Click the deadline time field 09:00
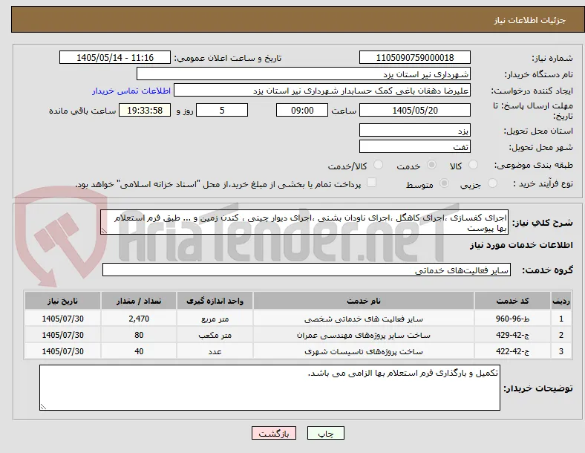Viewport: 585px width, 453px height. (302, 110)
